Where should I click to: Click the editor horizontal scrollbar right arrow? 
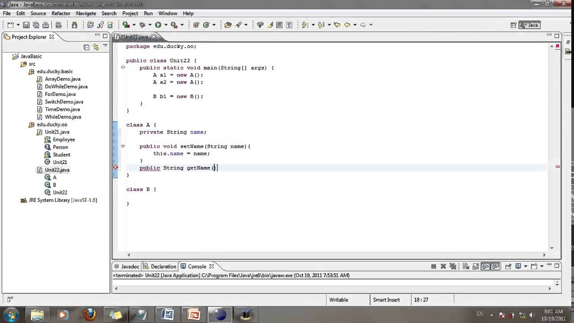(544, 255)
